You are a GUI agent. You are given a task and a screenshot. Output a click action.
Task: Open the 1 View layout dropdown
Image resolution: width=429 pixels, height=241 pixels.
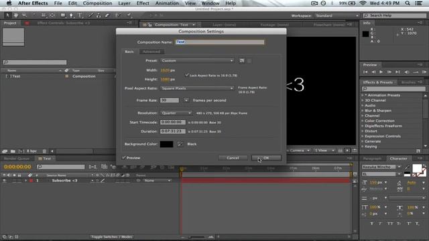coord(324,151)
